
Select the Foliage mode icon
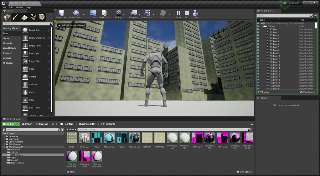pos(34,17)
